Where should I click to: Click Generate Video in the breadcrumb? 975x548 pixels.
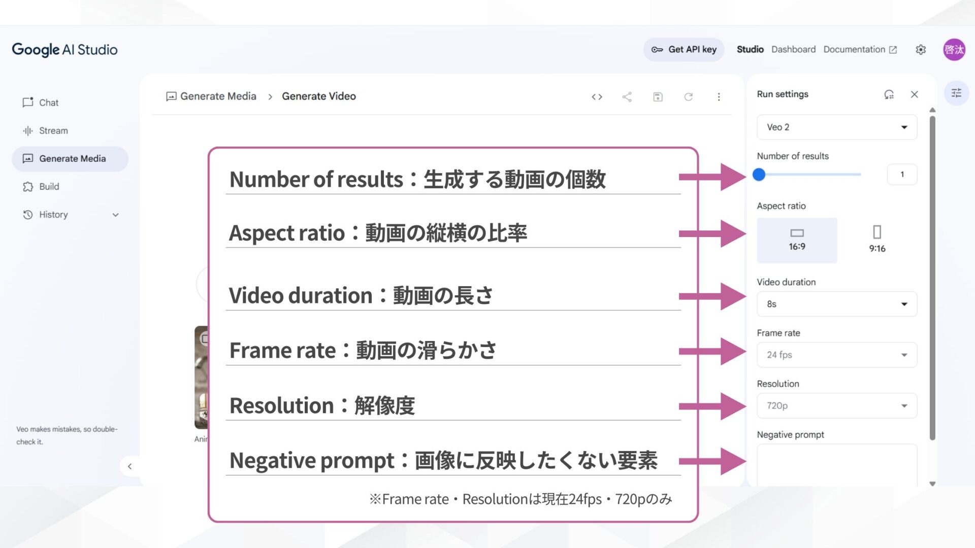point(319,96)
